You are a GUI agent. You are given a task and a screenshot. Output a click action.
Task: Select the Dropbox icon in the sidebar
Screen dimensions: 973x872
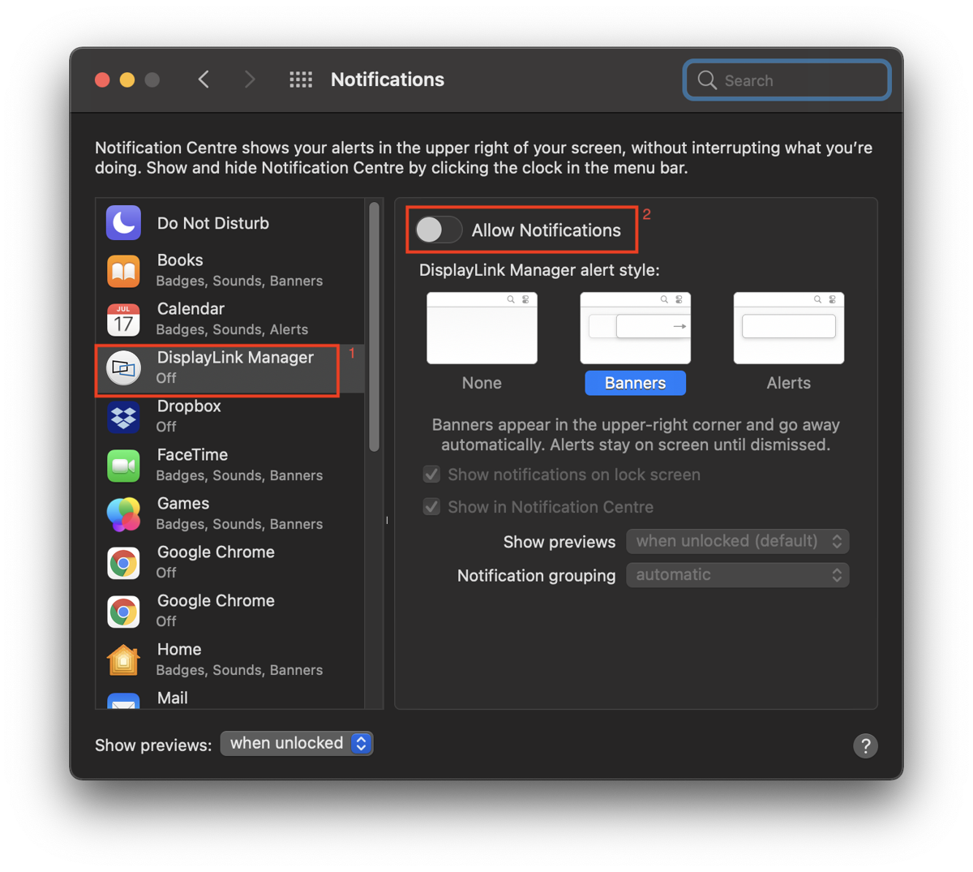click(x=123, y=416)
